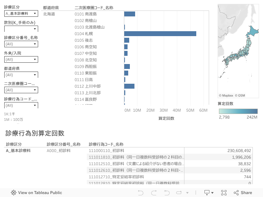Select the 0104 札幌 bar in chart
263x197 pixels.
160,33
